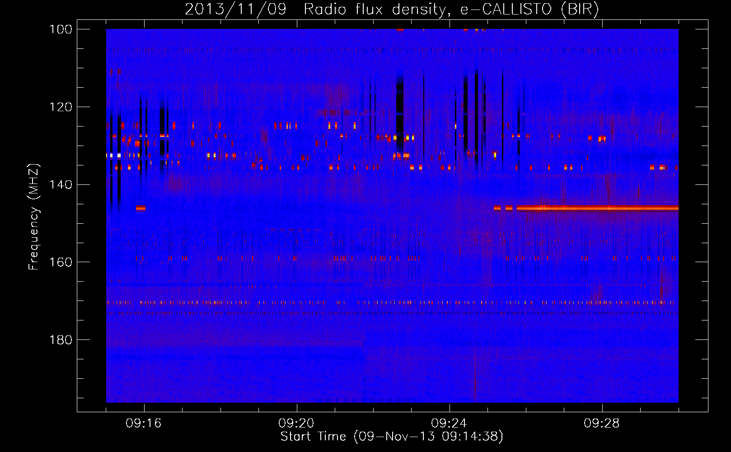Click the 160 frequency tick label
The image size is (731, 452).
pos(61,262)
